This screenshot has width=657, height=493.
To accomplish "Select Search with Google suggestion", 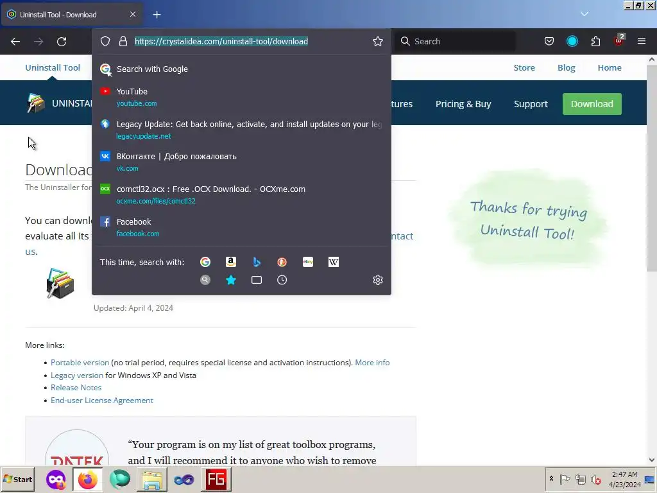I will pyautogui.click(x=241, y=69).
